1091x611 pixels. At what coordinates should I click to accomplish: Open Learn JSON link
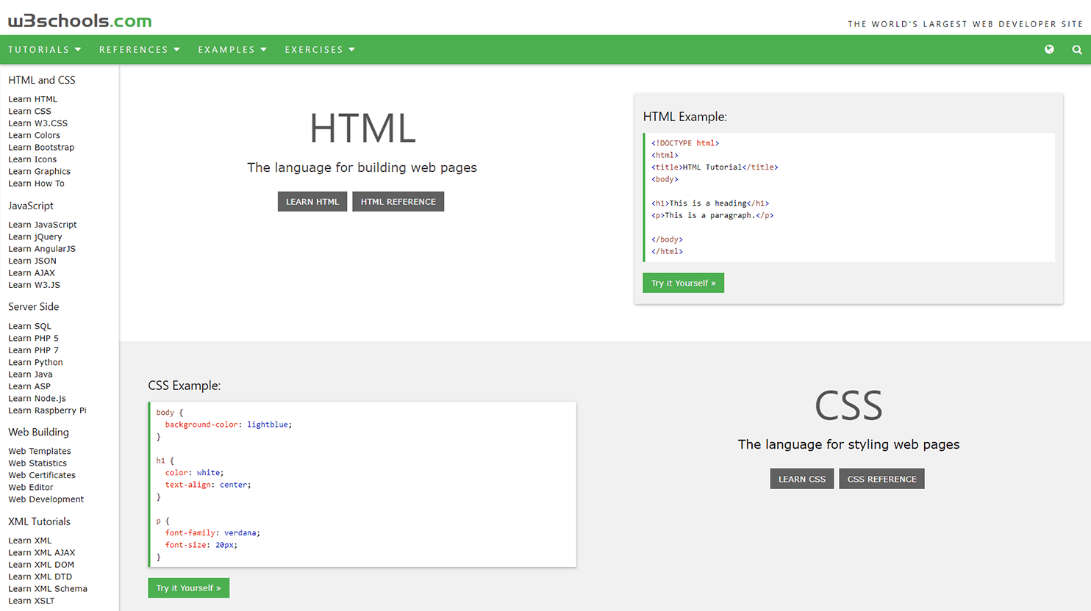[x=32, y=261]
